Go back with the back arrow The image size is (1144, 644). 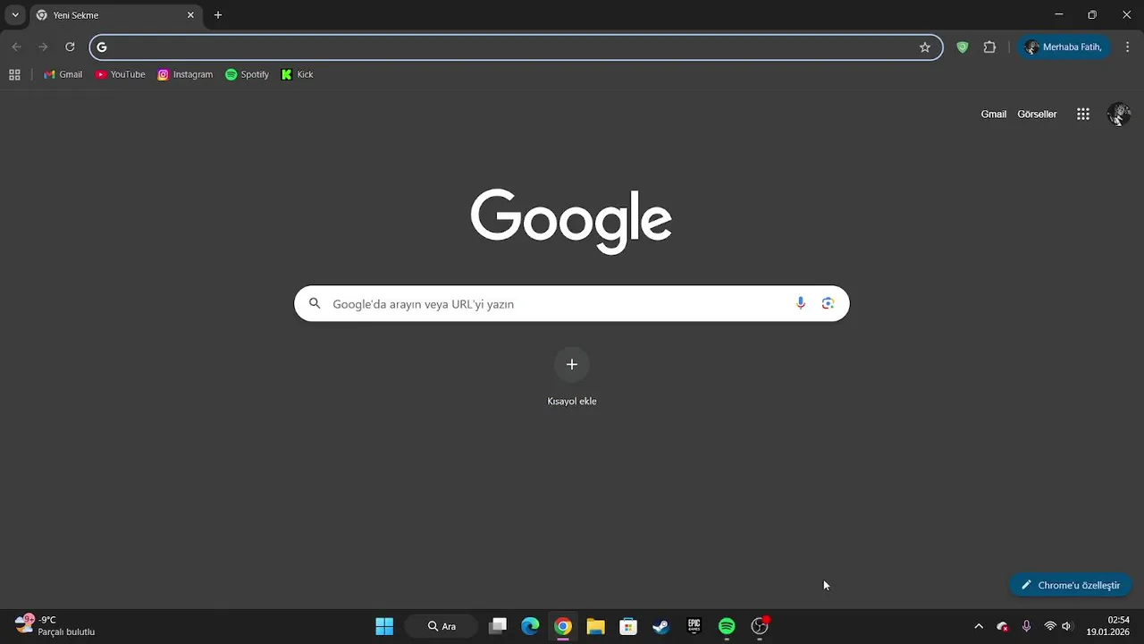(x=16, y=47)
